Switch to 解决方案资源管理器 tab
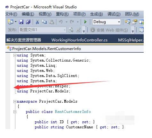 pyautogui.click(x=24, y=40)
